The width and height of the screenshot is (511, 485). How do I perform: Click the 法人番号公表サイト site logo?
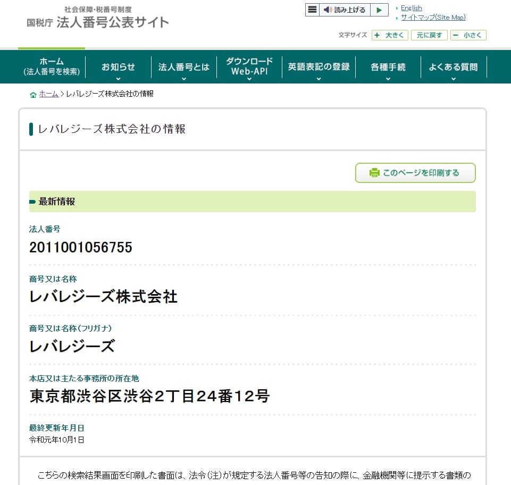point(98,18)
